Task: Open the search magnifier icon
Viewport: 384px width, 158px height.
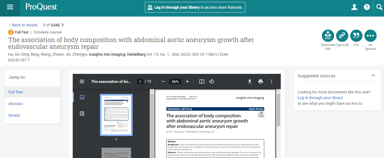Action: (379, 7)
